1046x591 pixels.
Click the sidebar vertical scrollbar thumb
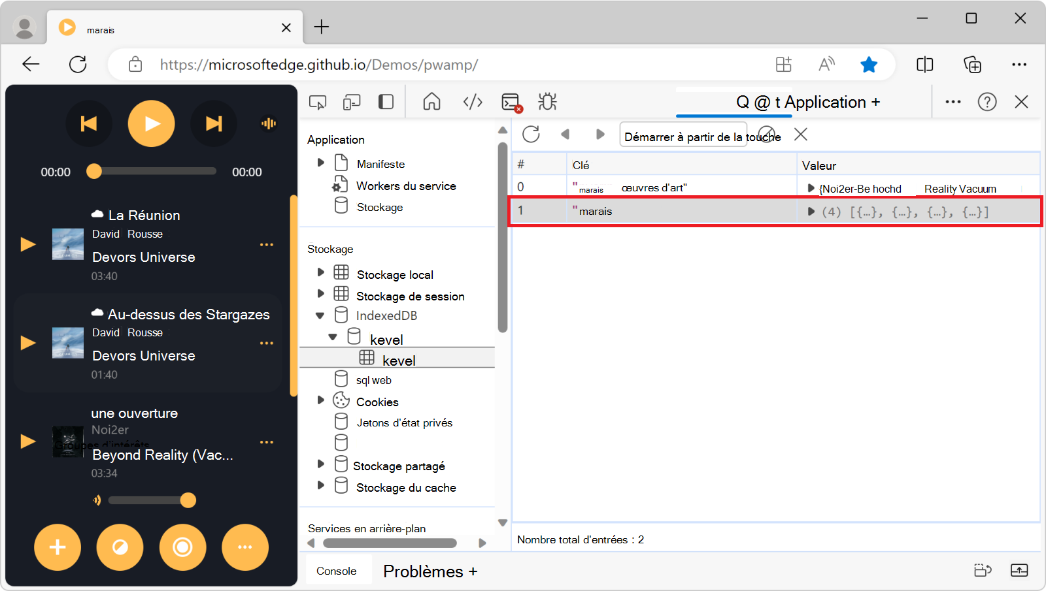pyautogui.click(x=502, y=238)
